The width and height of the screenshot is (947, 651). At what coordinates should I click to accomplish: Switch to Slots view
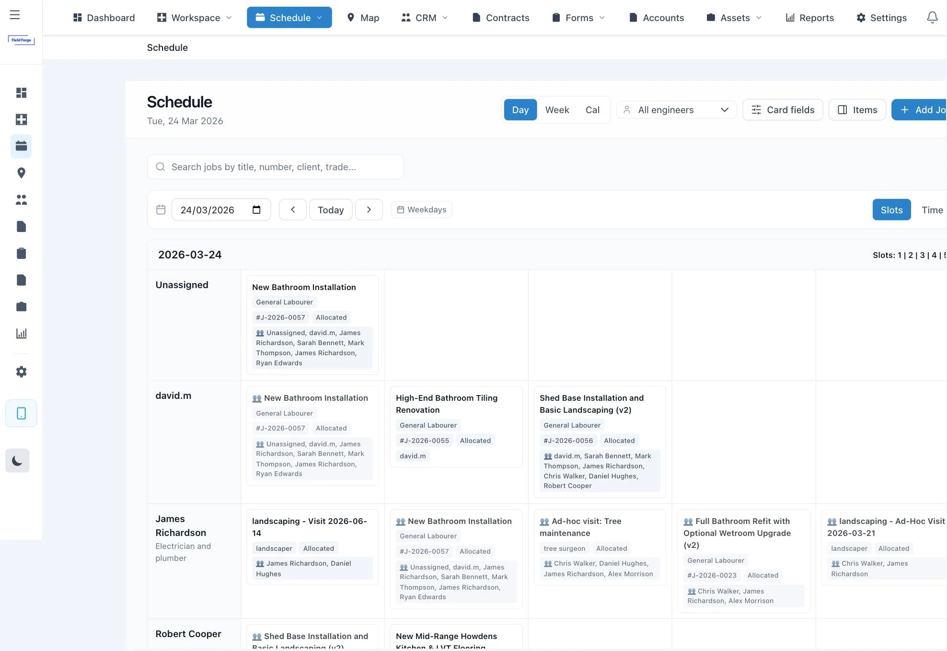tap(891, 209)
